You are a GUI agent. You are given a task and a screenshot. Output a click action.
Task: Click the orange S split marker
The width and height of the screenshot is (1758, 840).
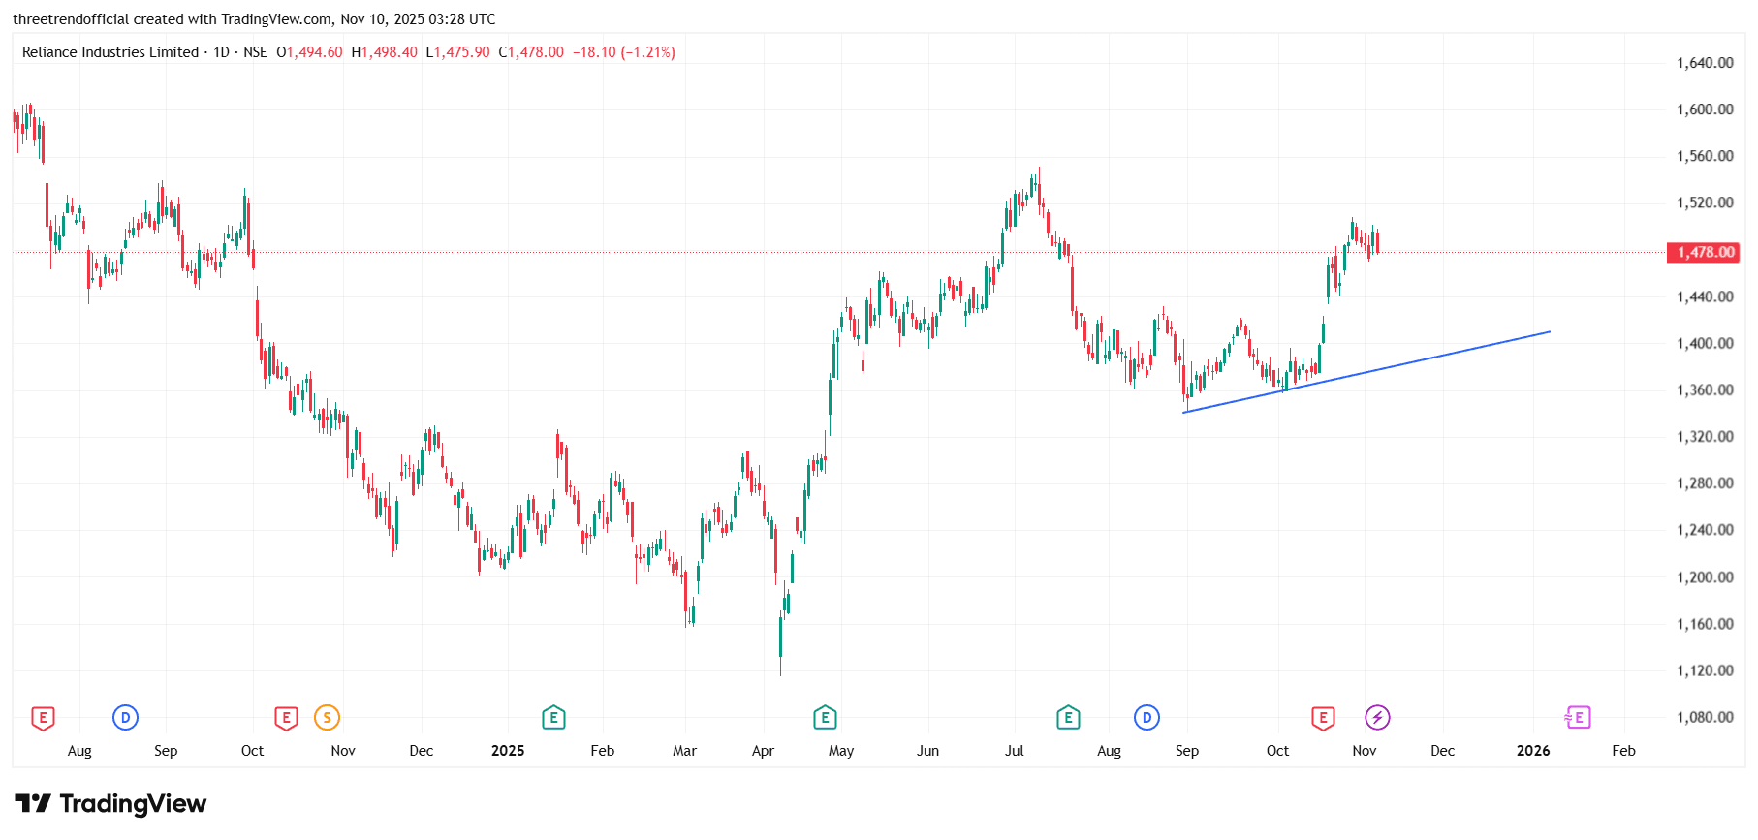[328, 718]
